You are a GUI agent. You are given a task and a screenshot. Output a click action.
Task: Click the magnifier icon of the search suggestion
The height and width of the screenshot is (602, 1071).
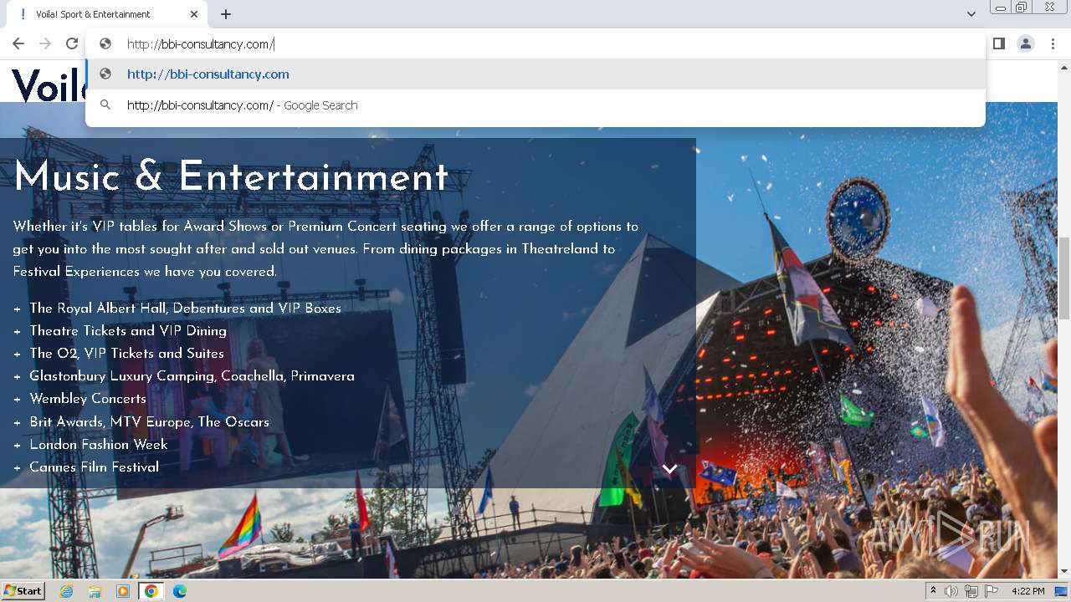click(105, 105)
